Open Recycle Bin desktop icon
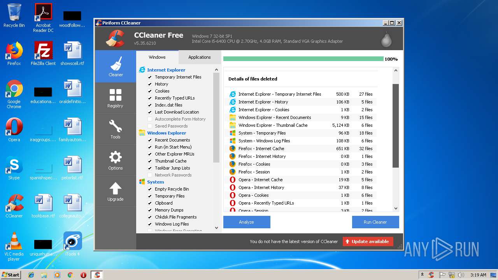This screenshot has height=280, width=498. 14,16
